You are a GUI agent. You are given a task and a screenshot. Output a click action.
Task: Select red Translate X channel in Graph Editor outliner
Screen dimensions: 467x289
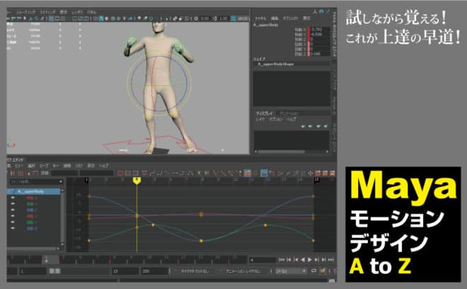click(x=31, y=198)
